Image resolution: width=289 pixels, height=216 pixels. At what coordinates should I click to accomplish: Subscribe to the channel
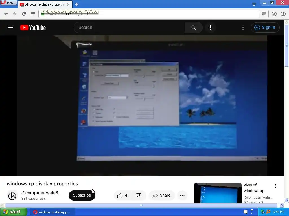click(82, 195)
